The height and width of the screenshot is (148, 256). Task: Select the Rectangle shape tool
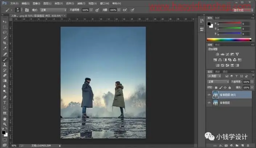click(x=5, y=113)
